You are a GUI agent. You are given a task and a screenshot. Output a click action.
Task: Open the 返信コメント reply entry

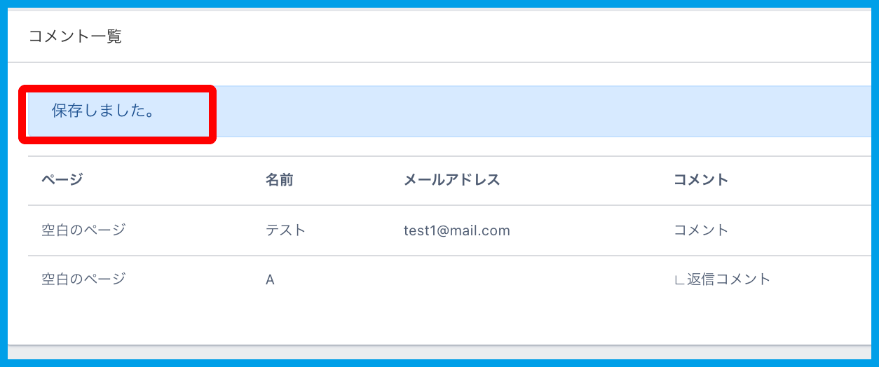(x=728, y=279)
